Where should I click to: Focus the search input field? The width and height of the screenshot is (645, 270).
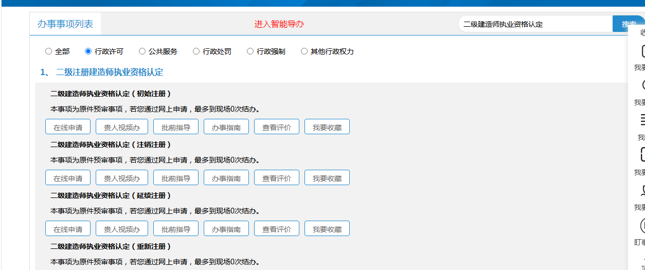point(534,24)
